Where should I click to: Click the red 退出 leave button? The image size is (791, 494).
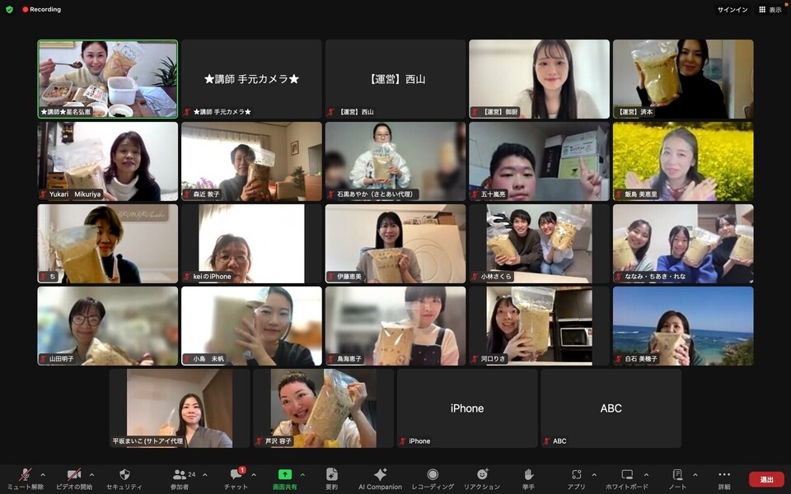tap(766, 479)
